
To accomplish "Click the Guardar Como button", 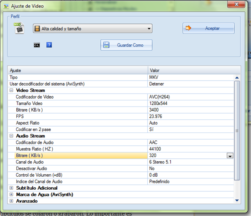I will pyautogui.click(x=126, y=45).
